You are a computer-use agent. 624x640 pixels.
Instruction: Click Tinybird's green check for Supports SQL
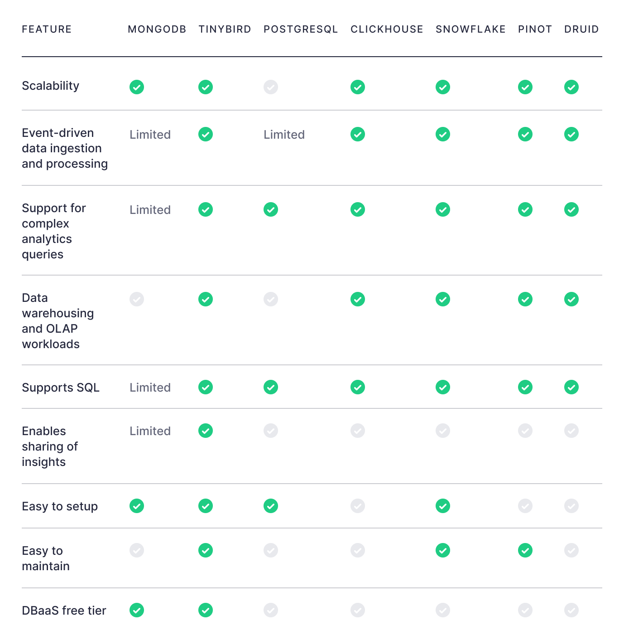(x=206, y=387)
